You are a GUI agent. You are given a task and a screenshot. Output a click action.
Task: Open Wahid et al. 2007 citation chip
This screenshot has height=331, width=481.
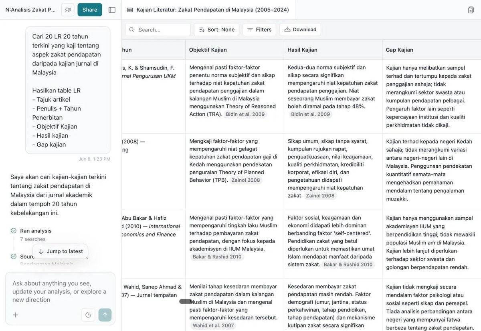(213, 325)
